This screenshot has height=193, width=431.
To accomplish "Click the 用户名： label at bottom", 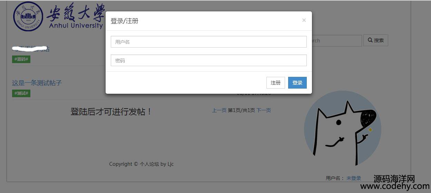I will pos(335,178).
